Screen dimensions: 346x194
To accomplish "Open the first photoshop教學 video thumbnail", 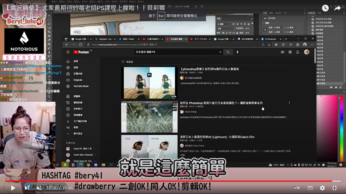I will [149, 83].
